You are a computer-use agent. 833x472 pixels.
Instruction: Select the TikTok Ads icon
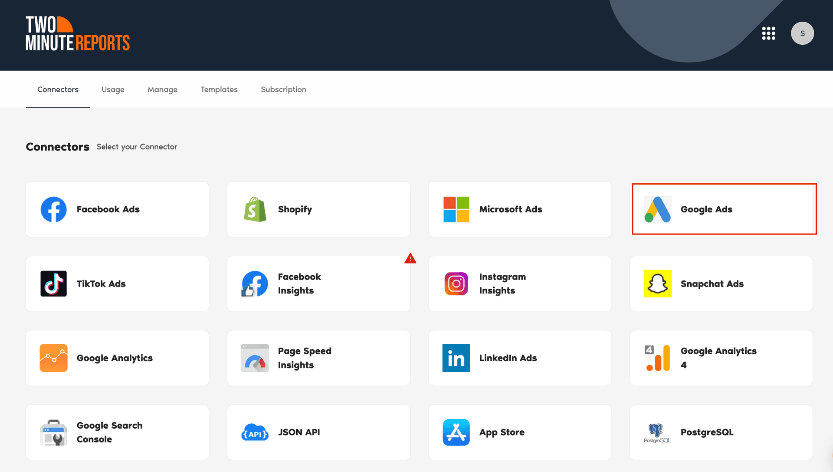click(53, 284)
